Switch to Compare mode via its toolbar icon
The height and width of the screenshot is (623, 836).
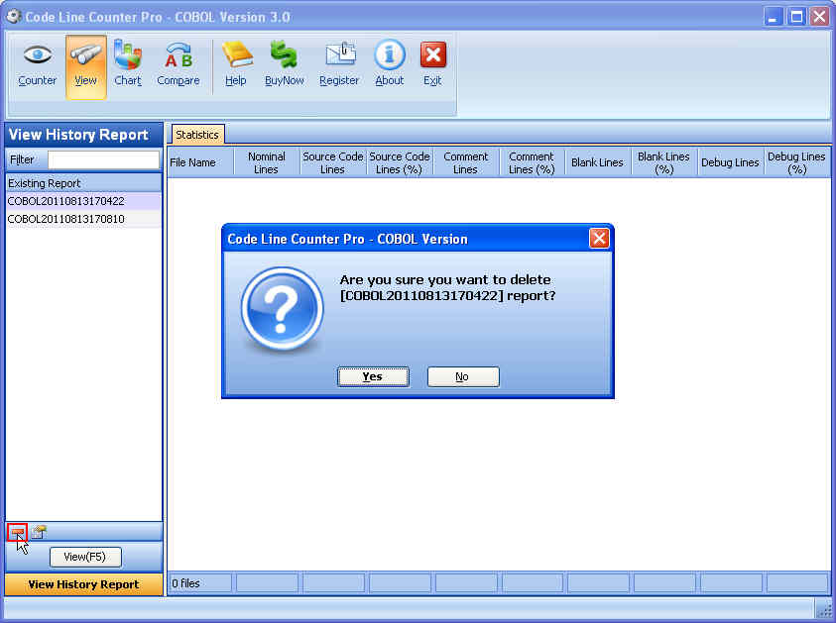pos(179,63)
